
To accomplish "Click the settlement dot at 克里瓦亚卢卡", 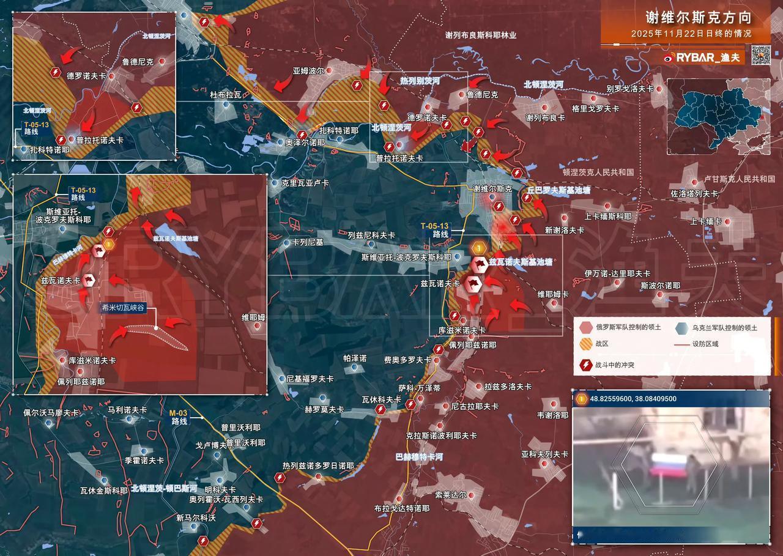I will pos(275,182).
